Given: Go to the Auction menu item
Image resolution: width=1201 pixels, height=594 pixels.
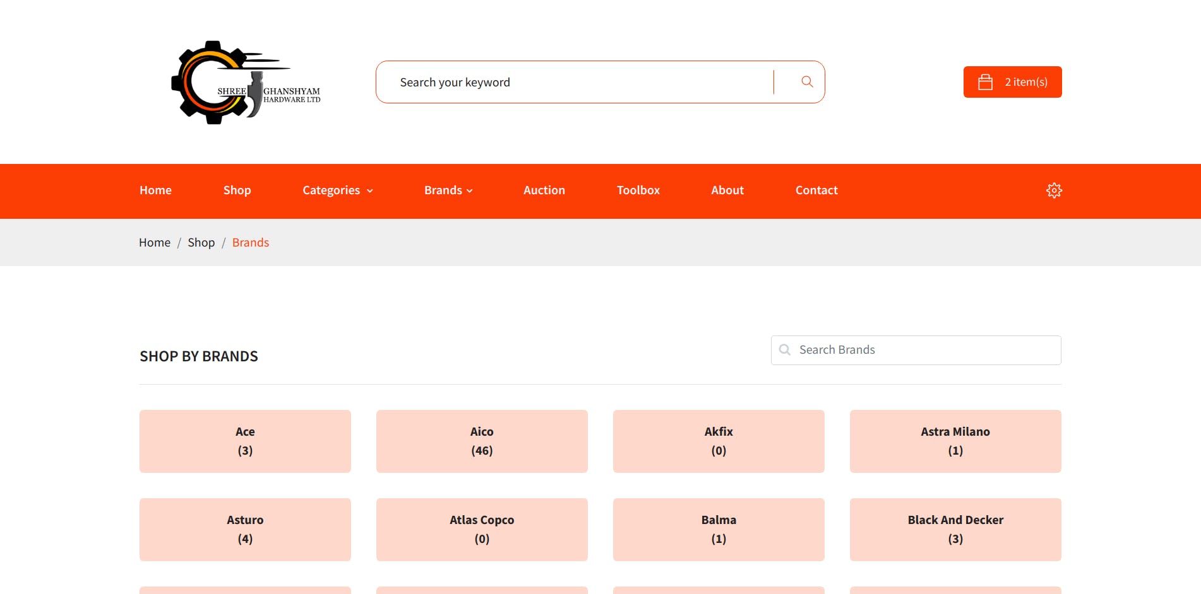Looking at the screenshot, I should point(544,190).
